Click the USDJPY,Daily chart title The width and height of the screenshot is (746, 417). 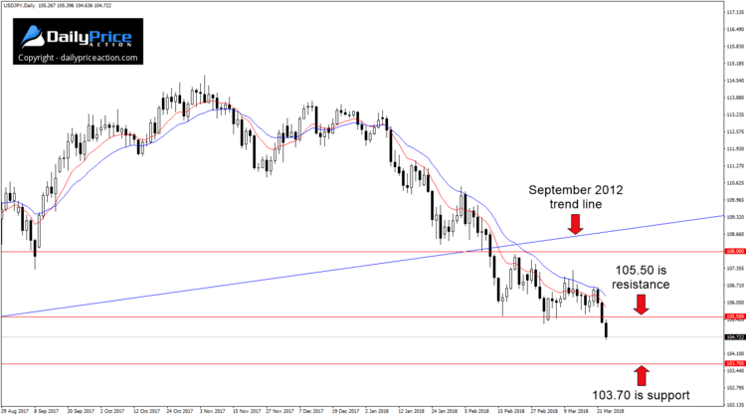pos(18,6)
